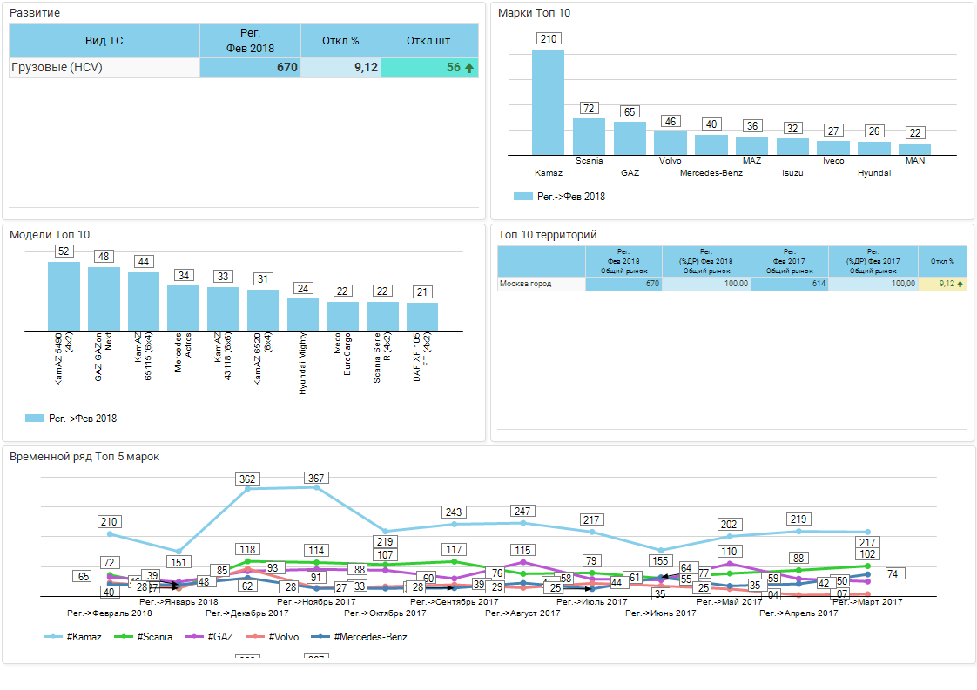The height and width of the screenshot is (690, 977).
Task: Click the KamAZ 65115 (6x4) bar labeled 44
Action: click(144, 301)
